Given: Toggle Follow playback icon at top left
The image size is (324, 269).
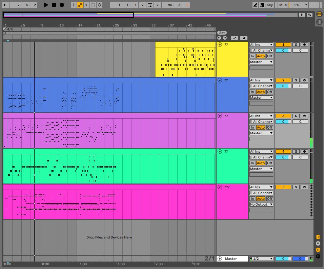Looking at the screenshot, I should coord(5,5).
